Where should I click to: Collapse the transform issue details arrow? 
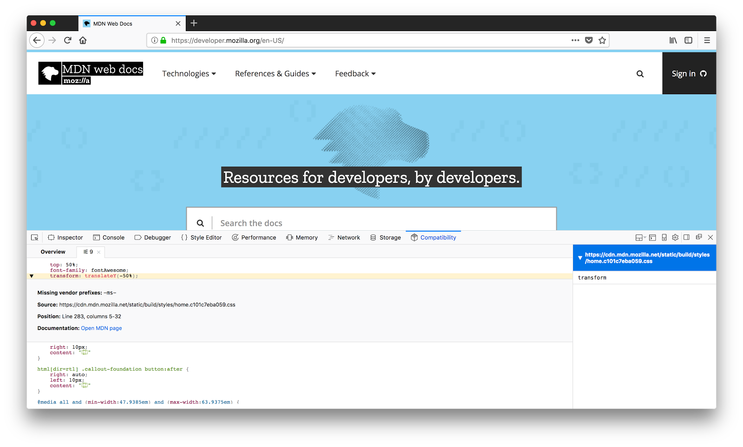tap(32, 276)
